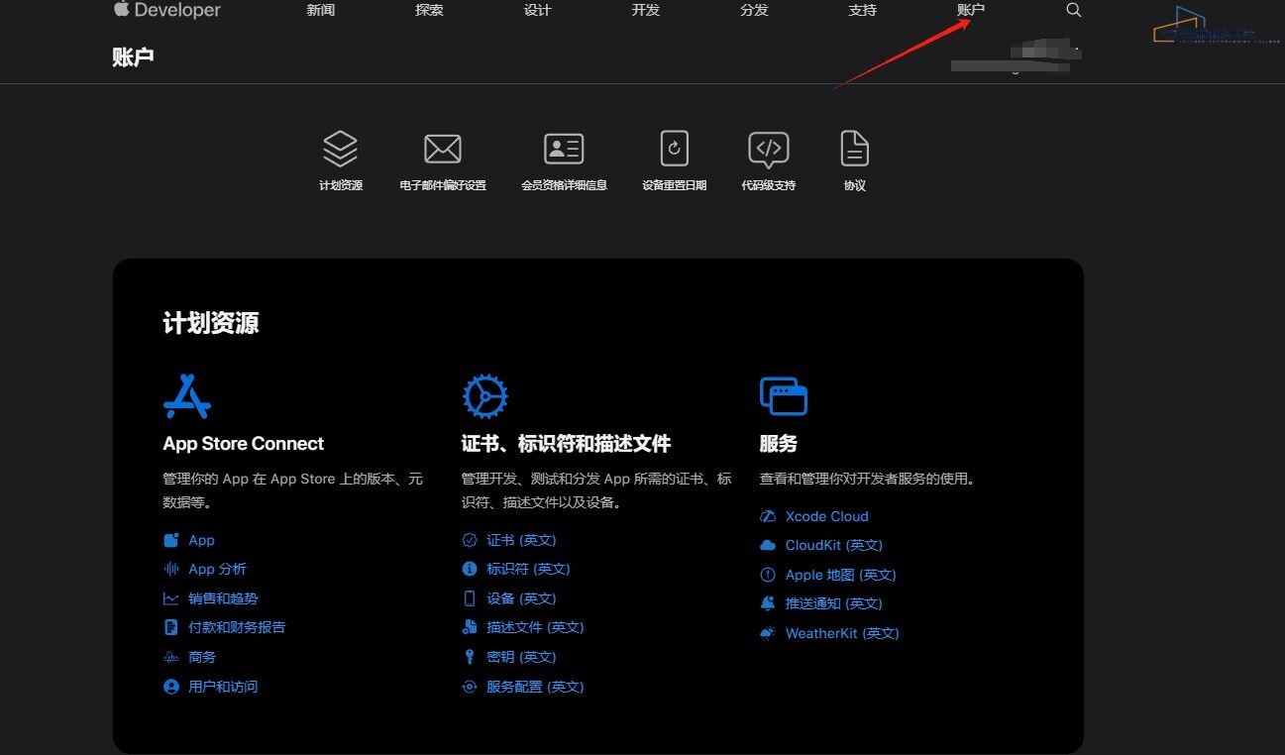Click the 协议 document icon

pyautogui.click(x=854, y=149)
